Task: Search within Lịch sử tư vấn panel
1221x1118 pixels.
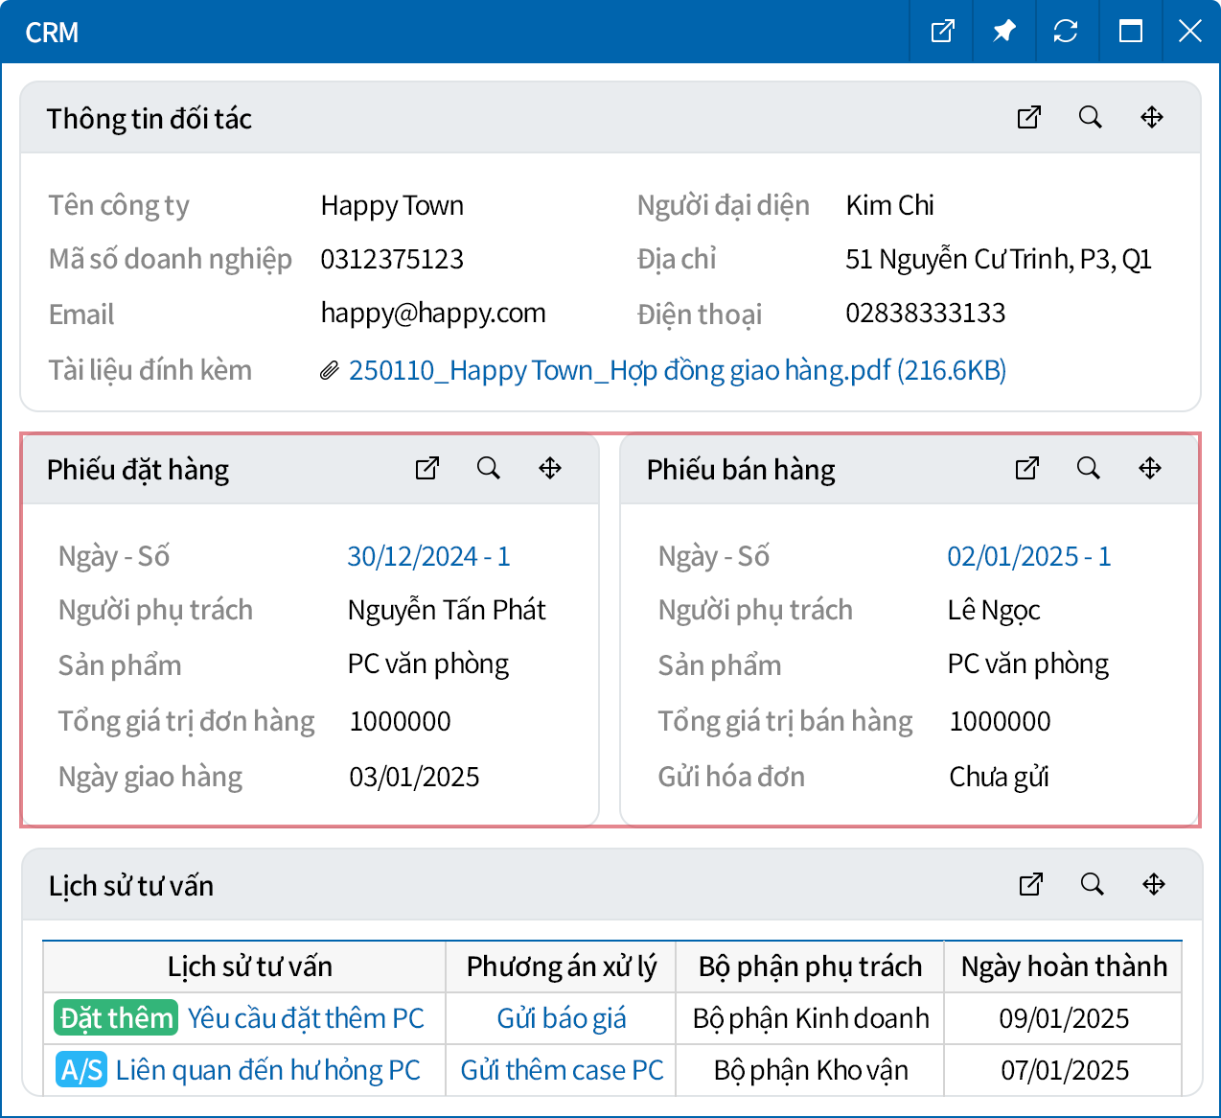Action: [1092, 884]
